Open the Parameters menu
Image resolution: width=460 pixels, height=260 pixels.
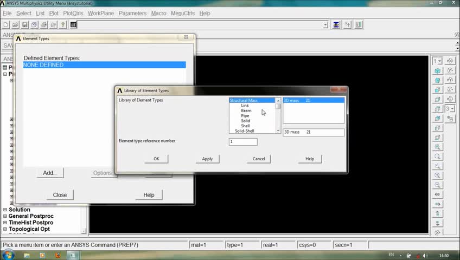(132, 14)
